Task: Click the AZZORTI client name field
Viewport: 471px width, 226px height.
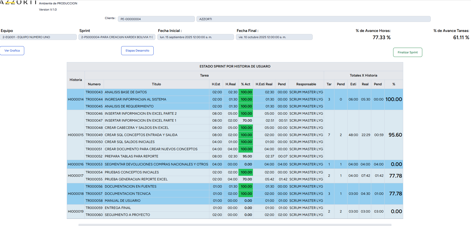Action: point(313,19)
